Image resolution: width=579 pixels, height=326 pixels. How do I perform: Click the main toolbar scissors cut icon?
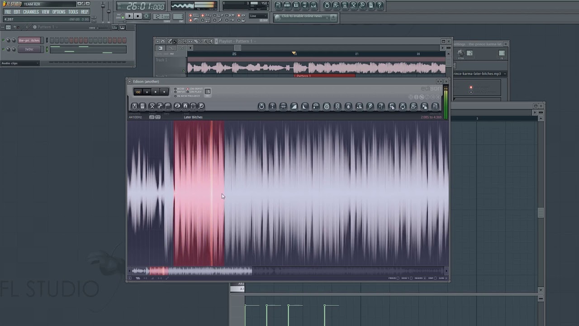[353, 5]
